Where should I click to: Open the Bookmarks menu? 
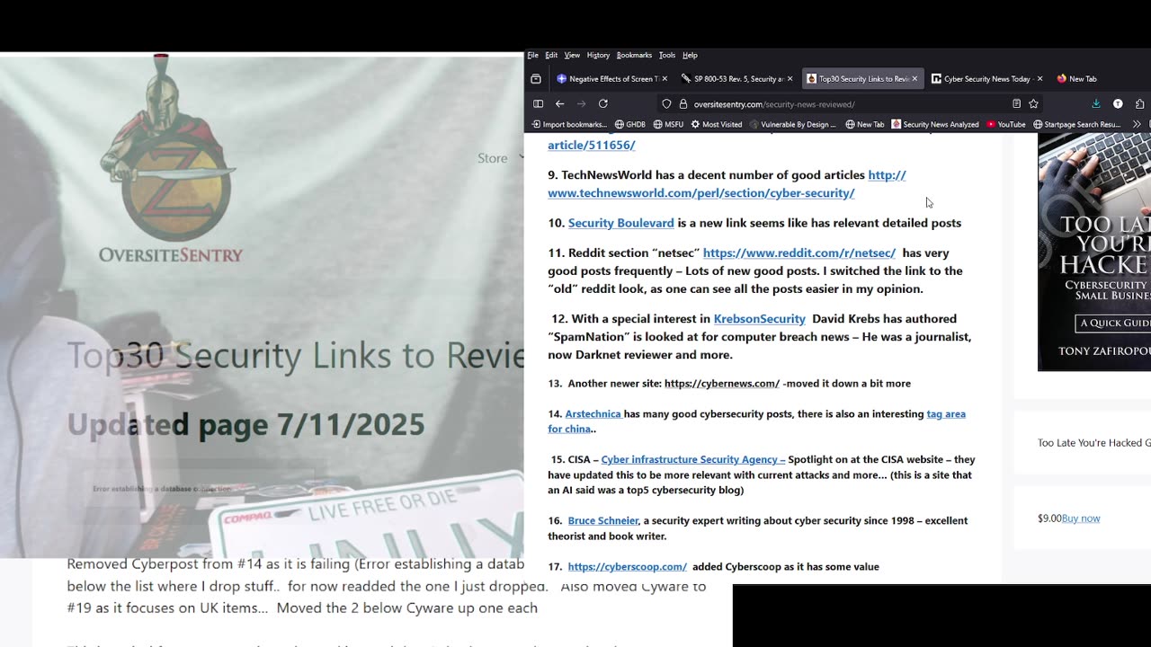coord(634,55)
